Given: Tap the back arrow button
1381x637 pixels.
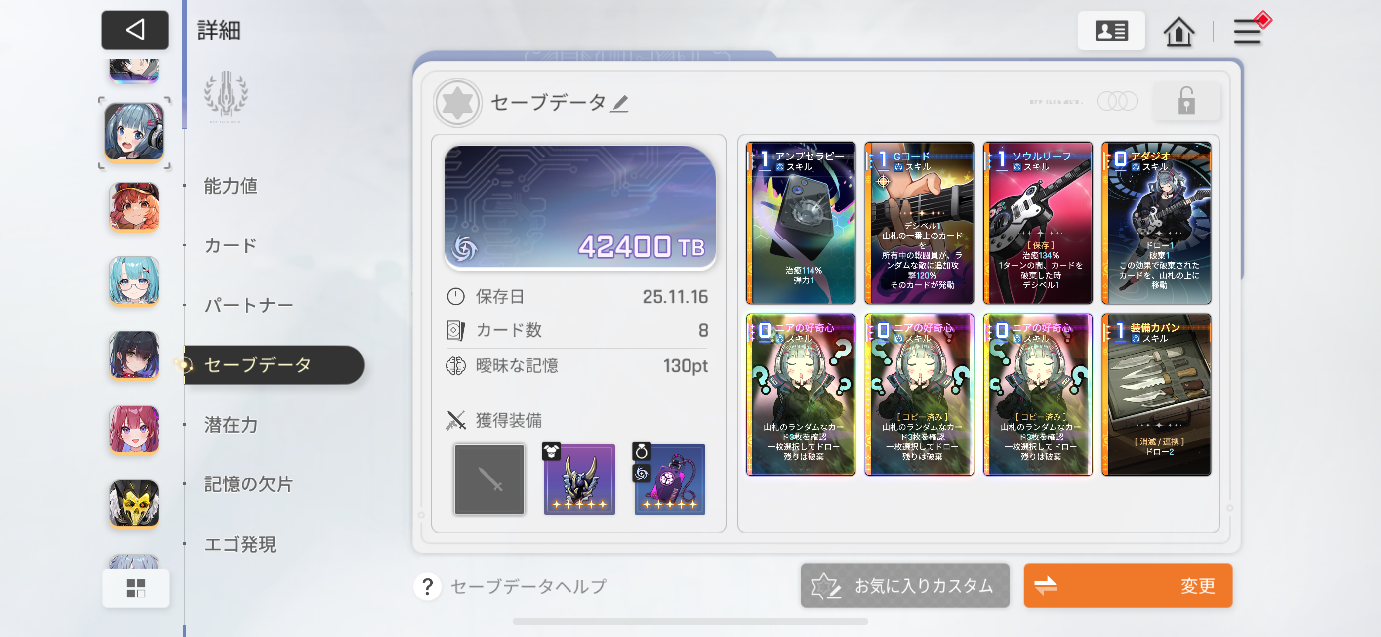Looking at the screenshot, I should 135,30.
